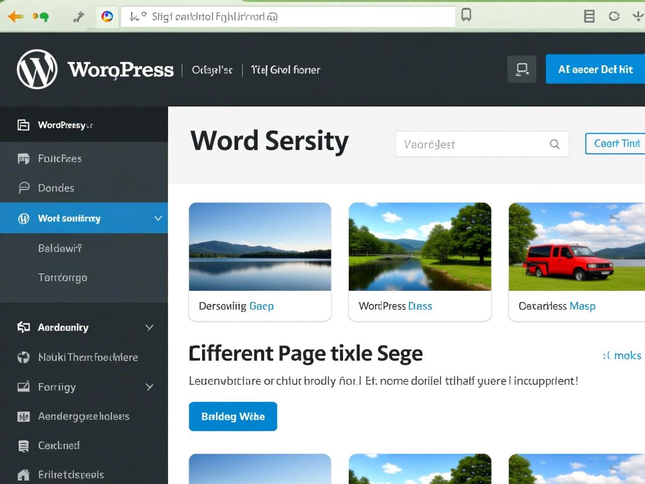Image resolution: width=645 pixels, height=484 pixels.
Task: Click the WordPress logo icon
Action: pos(37,69)
